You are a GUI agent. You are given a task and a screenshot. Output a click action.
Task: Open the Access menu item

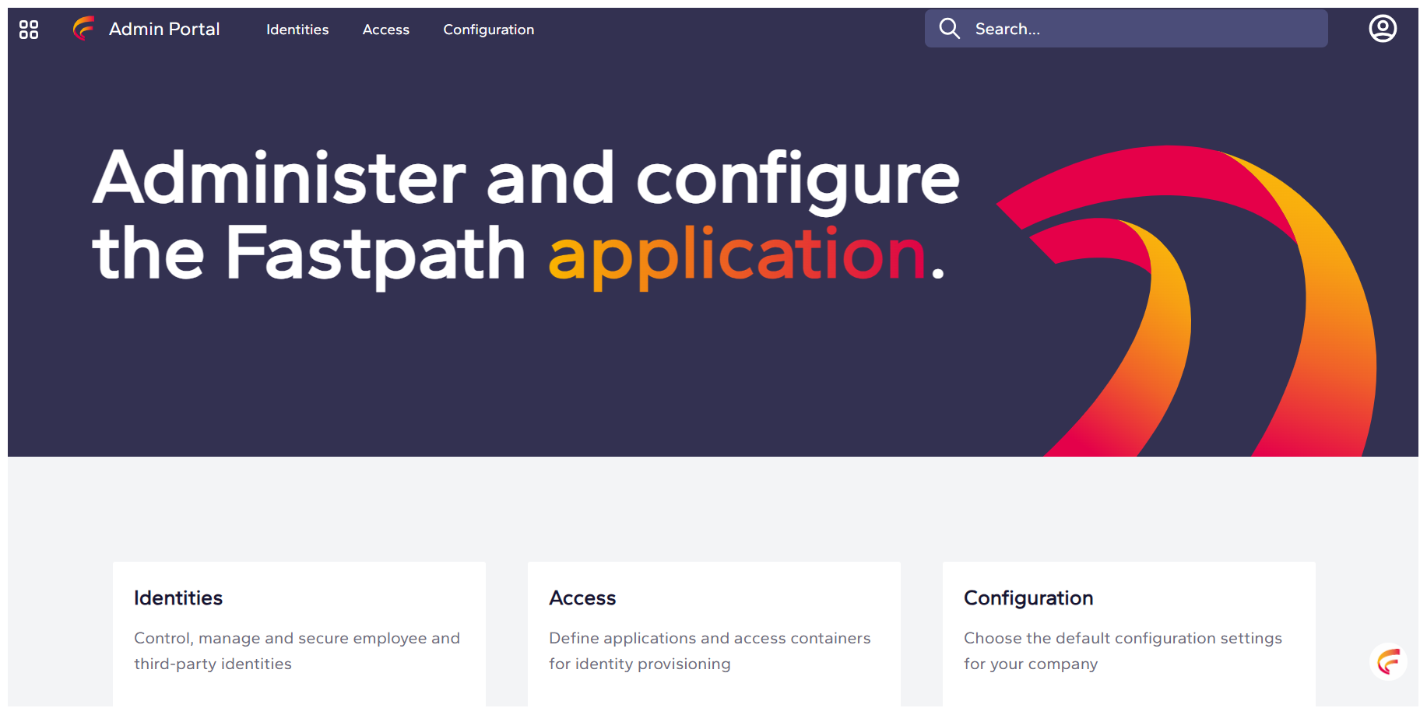pyautogui.click(x=385, y=30)
